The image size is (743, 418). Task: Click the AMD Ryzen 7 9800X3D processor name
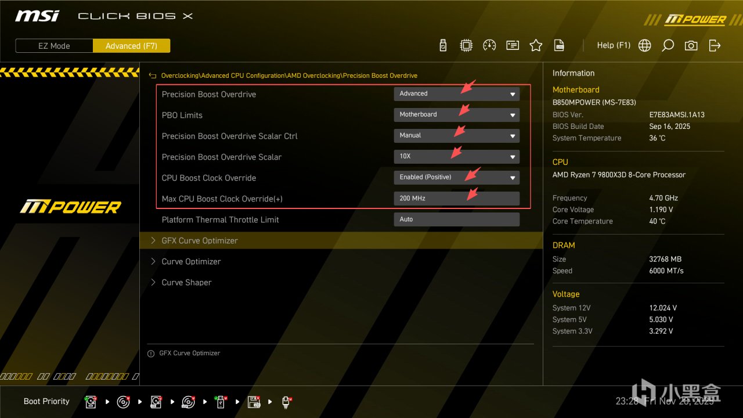coord(619,175)
